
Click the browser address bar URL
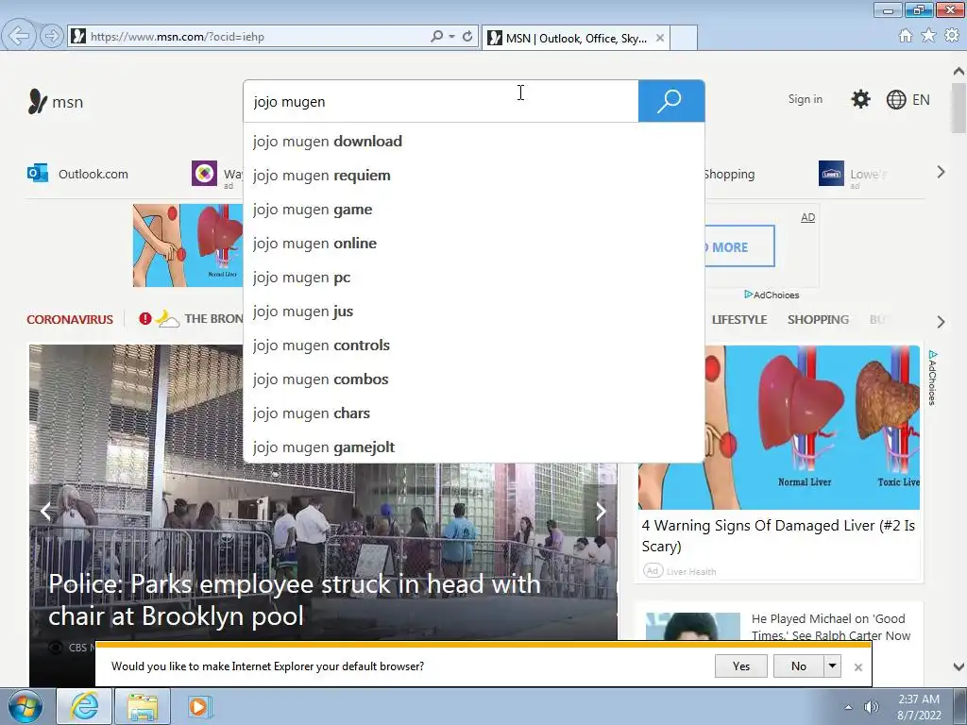tap(178, 37)
